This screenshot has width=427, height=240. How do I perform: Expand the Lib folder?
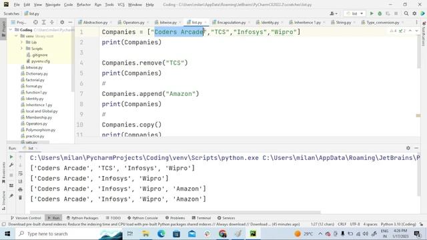coord(21,42)
